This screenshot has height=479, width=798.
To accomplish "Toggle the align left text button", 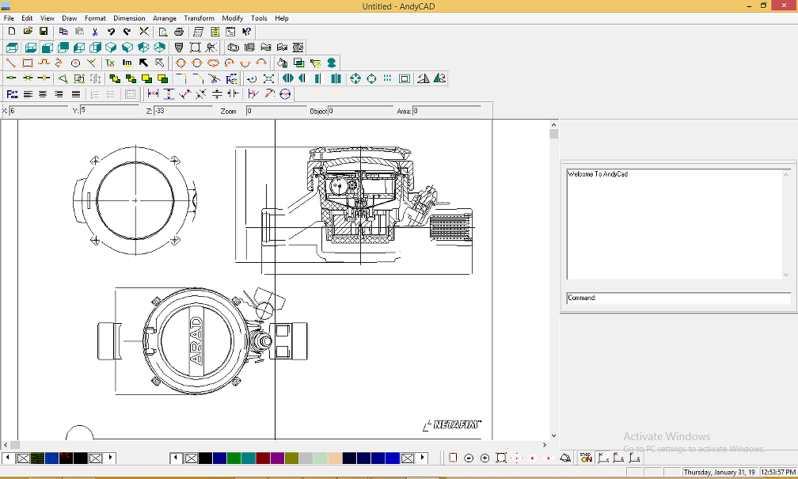I will (x=28, y=94).
